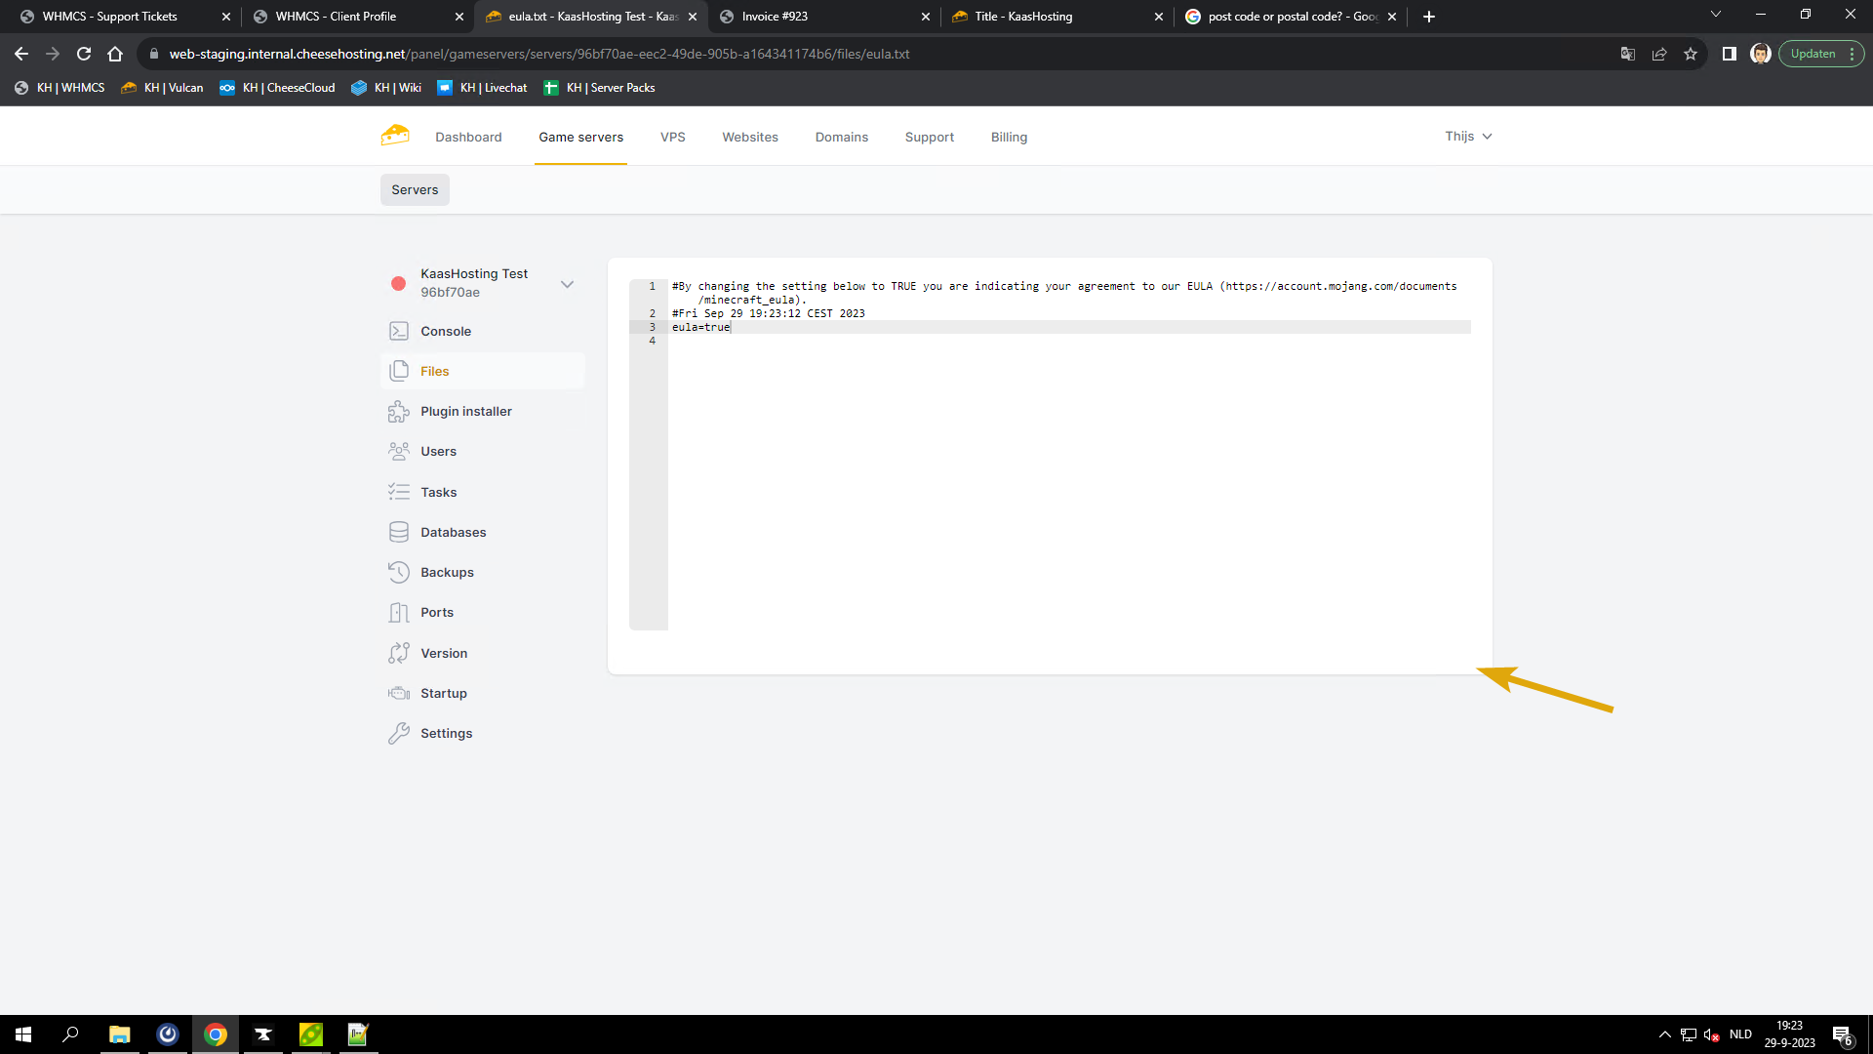Click the Version branch icon
1873x1054 pixels.
click(399, 653)
